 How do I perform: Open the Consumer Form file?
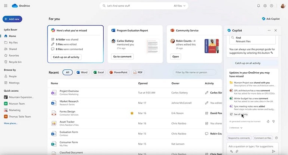click(x=68, y=142)
